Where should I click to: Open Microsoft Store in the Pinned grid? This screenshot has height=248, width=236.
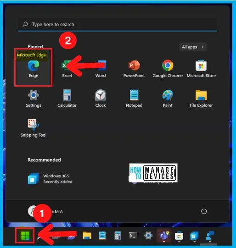pos(201,69)
